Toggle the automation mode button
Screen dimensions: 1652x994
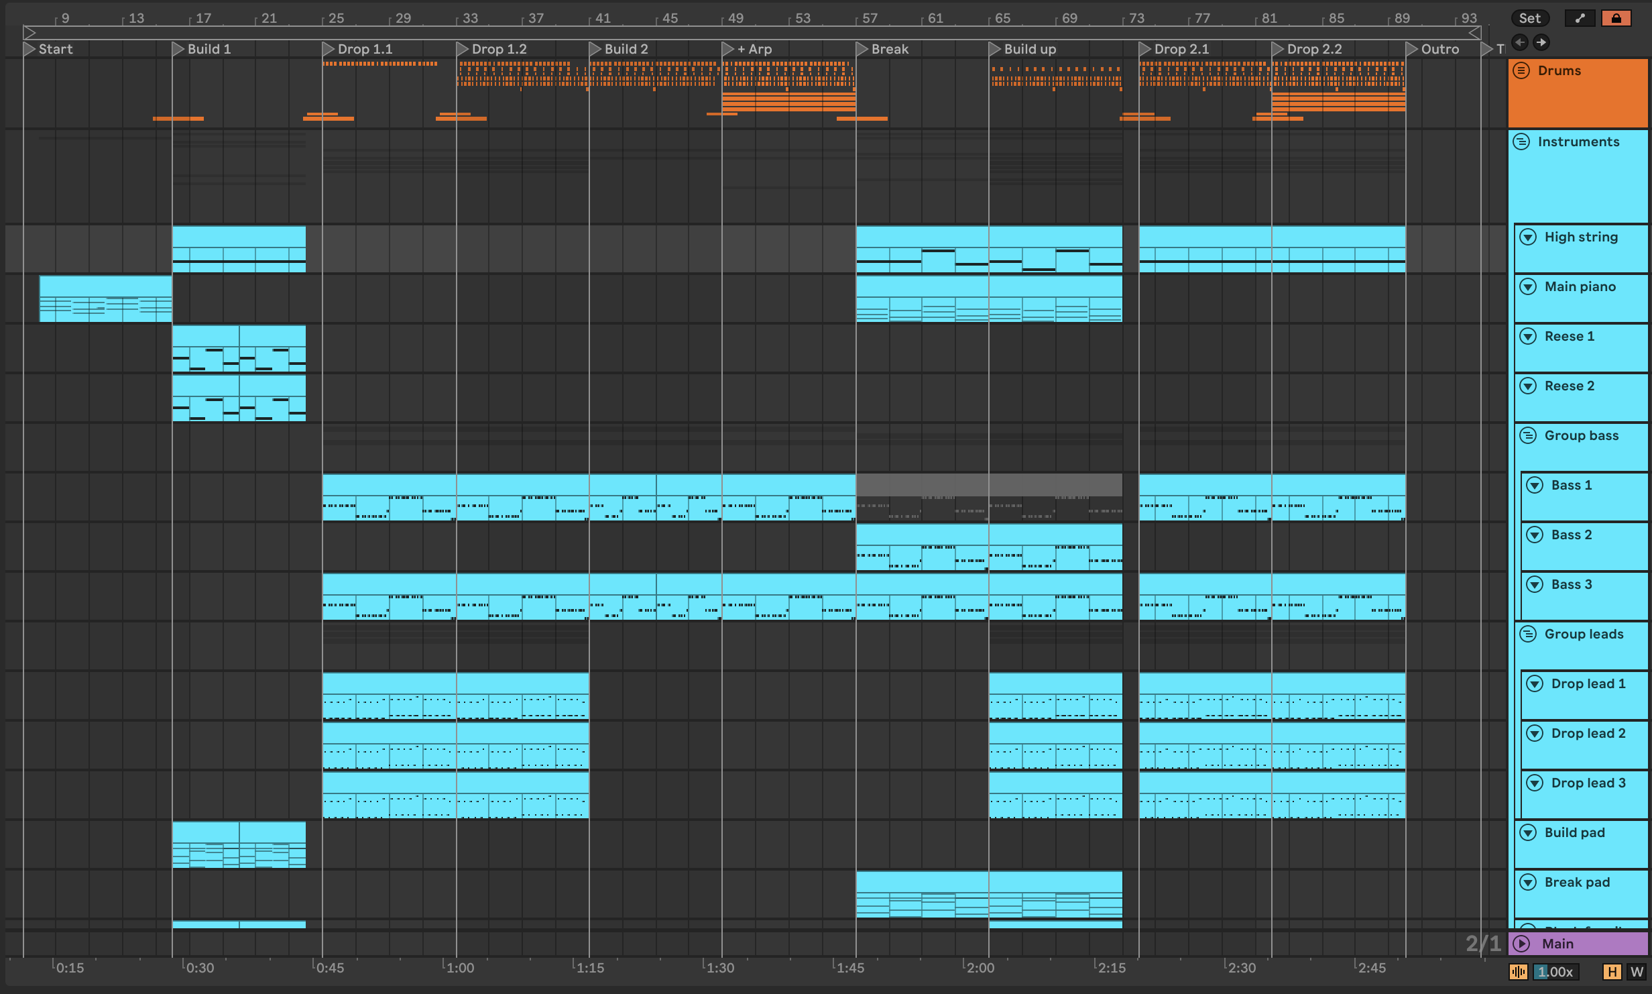coord(1580,18)
